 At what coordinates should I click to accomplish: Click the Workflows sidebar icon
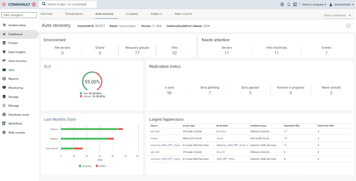pos(4,124)
